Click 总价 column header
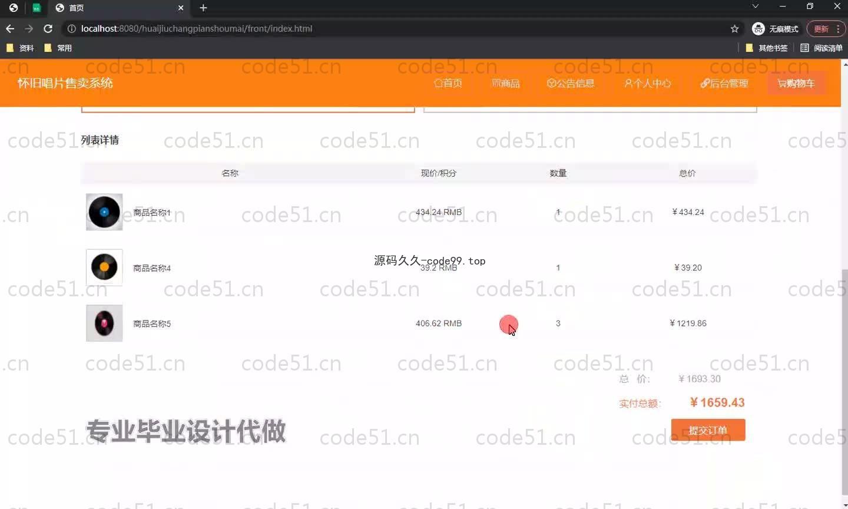 click(687, 173)
